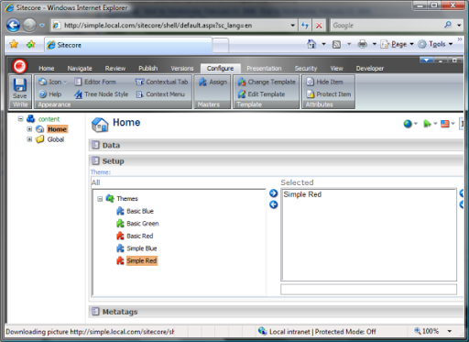This screenshot has width=469, height=342.
Task: Click the left arrow to remove the theme
Action: click(274, 204)
